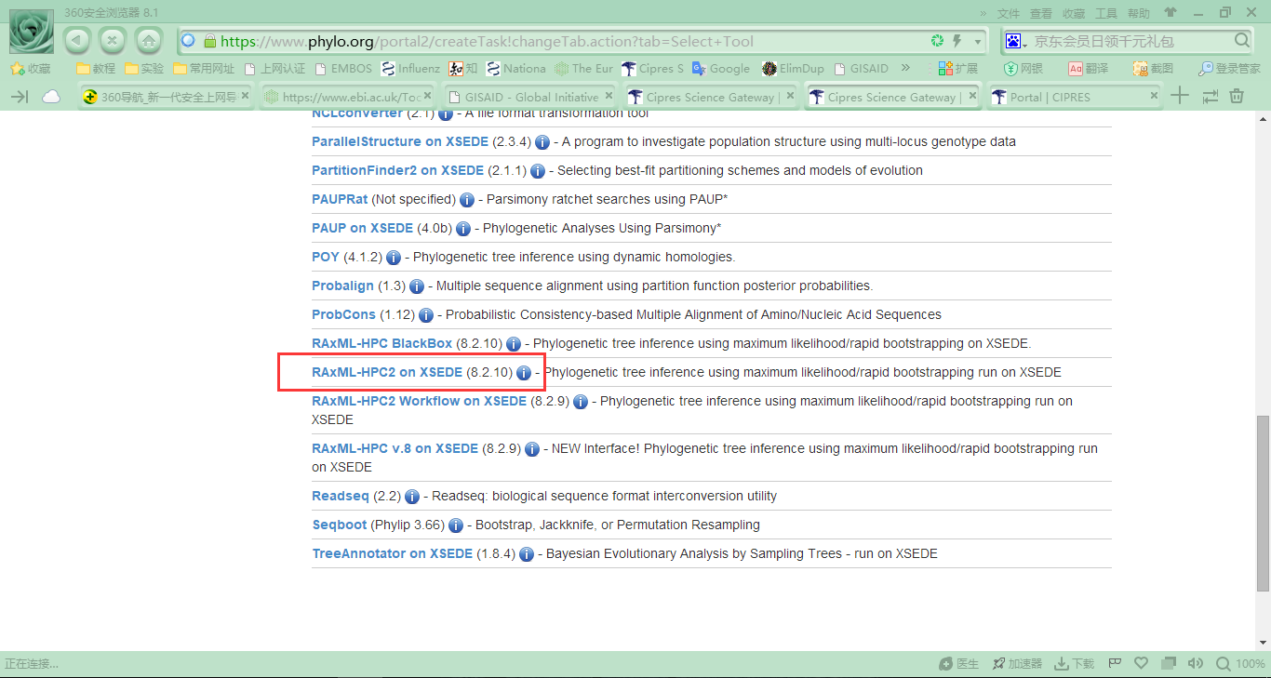Open the Baidu paw search engine selector
The width and height of the screenshot is (1271, 678).
click(1016, 41)
